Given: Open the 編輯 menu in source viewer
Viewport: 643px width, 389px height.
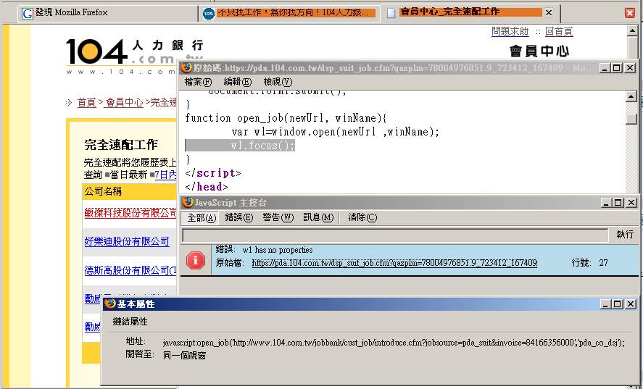Looking at the screenshot, I should point(237,82).
